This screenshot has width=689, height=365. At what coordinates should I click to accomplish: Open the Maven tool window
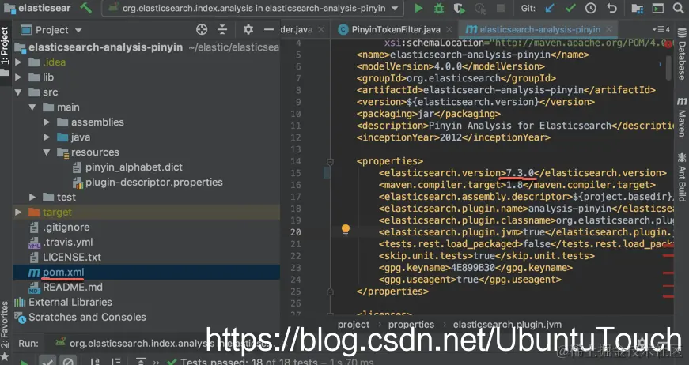point(682,118)
